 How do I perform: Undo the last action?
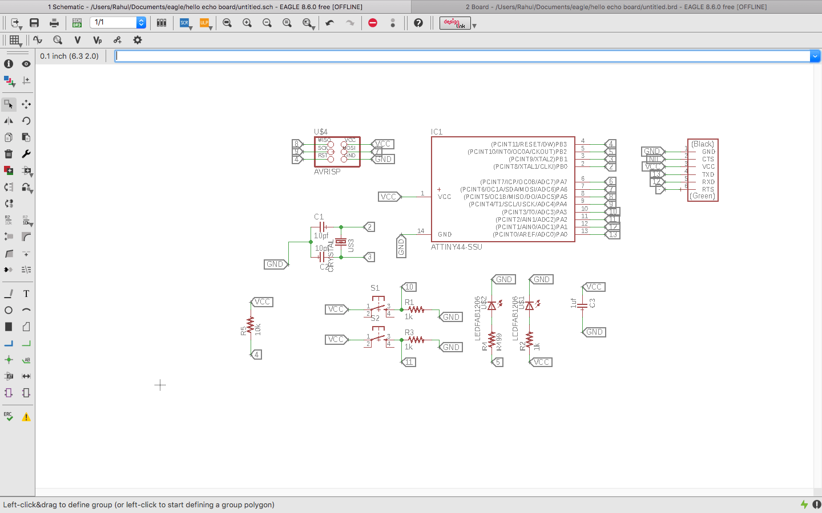pyautogui.click(x=330, y=23)
